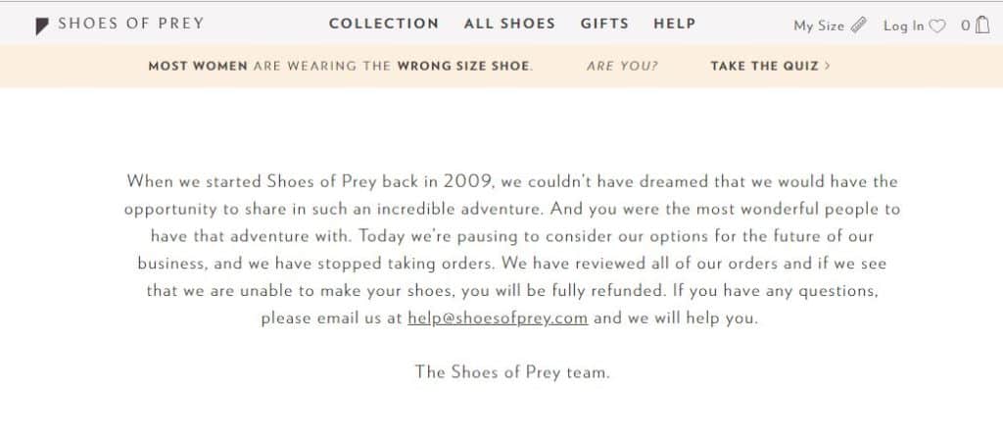Open the help@shoesofprey.com email link

coord(498,318)
